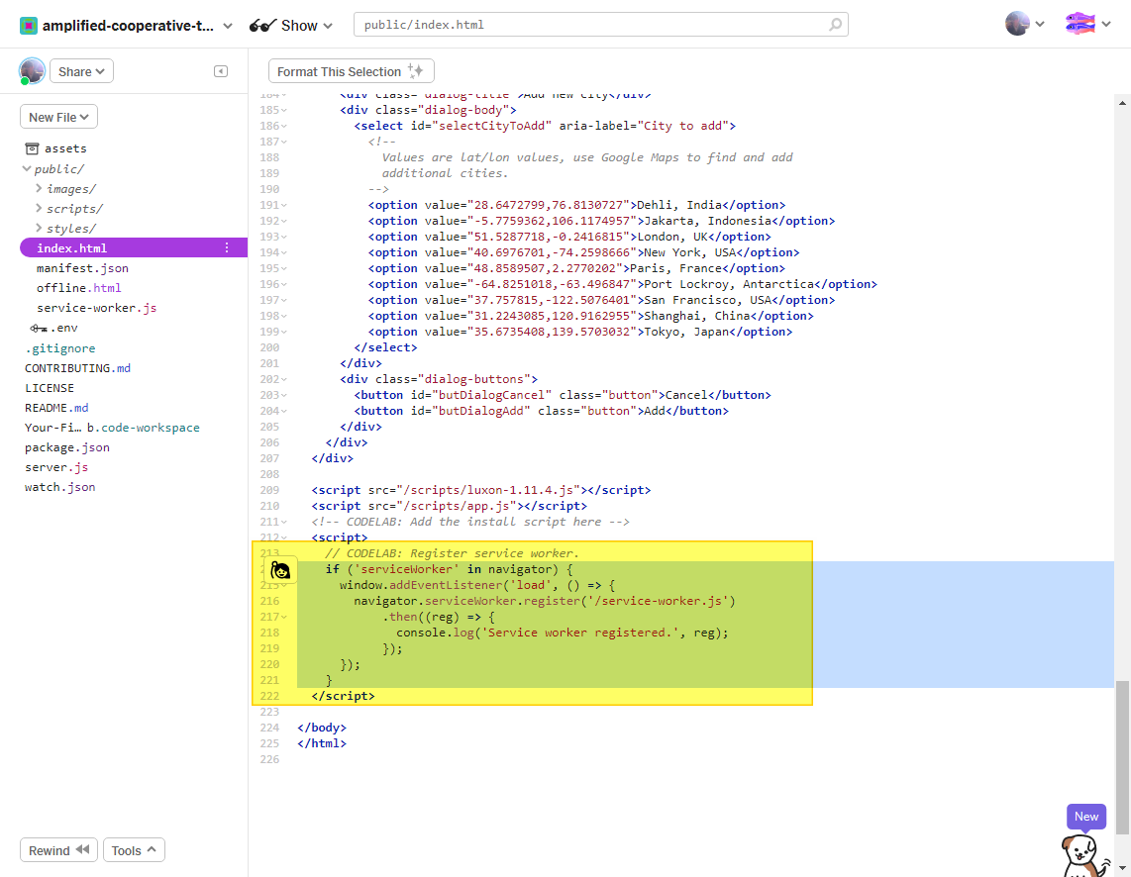Click the magnifier search icon

coord(835,25)
